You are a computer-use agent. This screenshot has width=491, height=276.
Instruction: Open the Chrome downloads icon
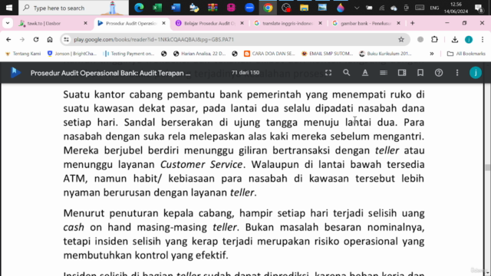pyautogui.click(x=455, y=39)
